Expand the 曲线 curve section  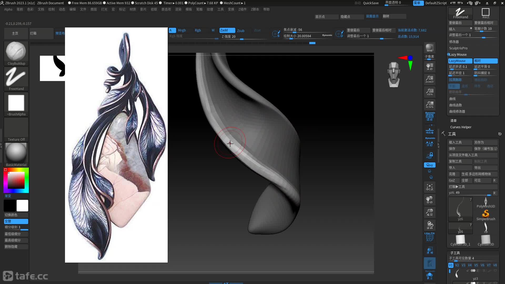(x=452, y=99)
